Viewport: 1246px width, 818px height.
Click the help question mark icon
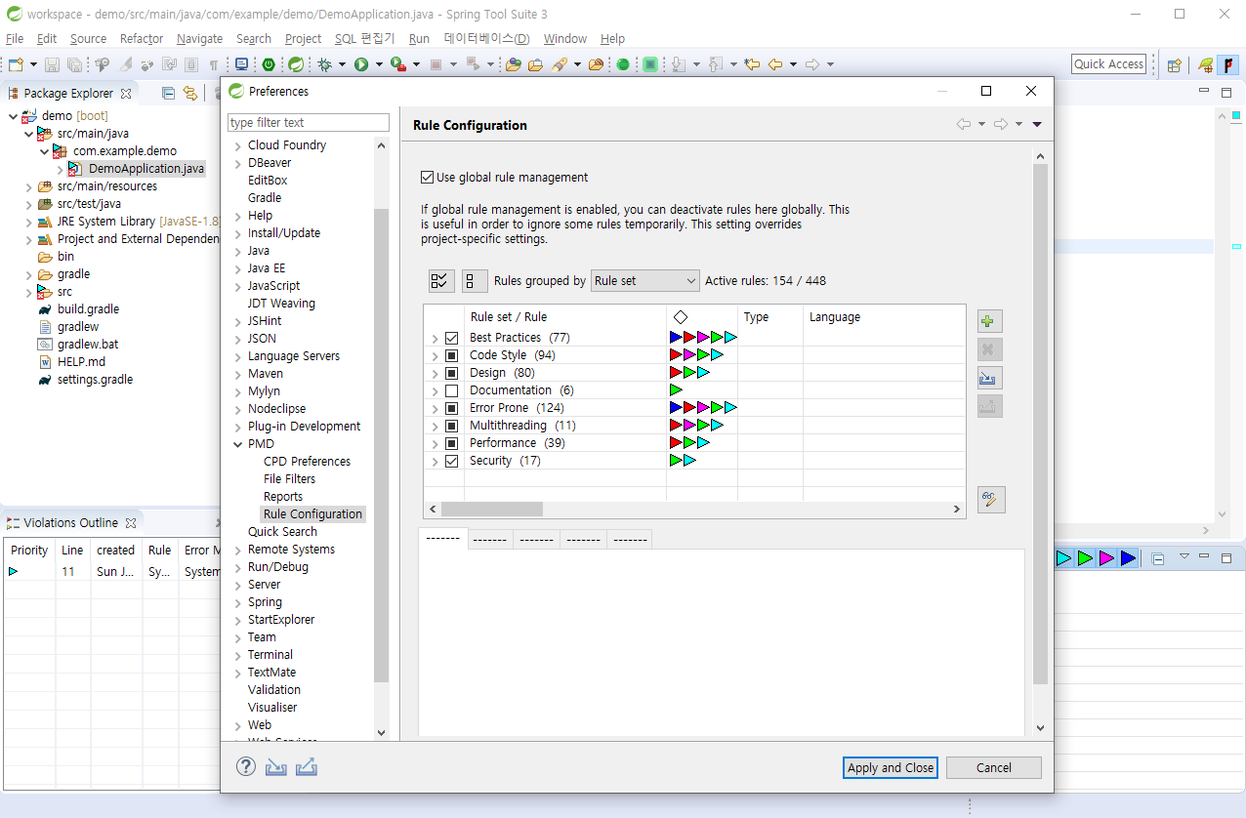246,767
